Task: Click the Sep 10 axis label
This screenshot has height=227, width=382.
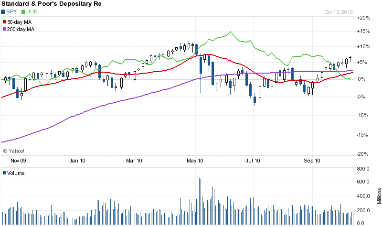Action: pos(312,161)
